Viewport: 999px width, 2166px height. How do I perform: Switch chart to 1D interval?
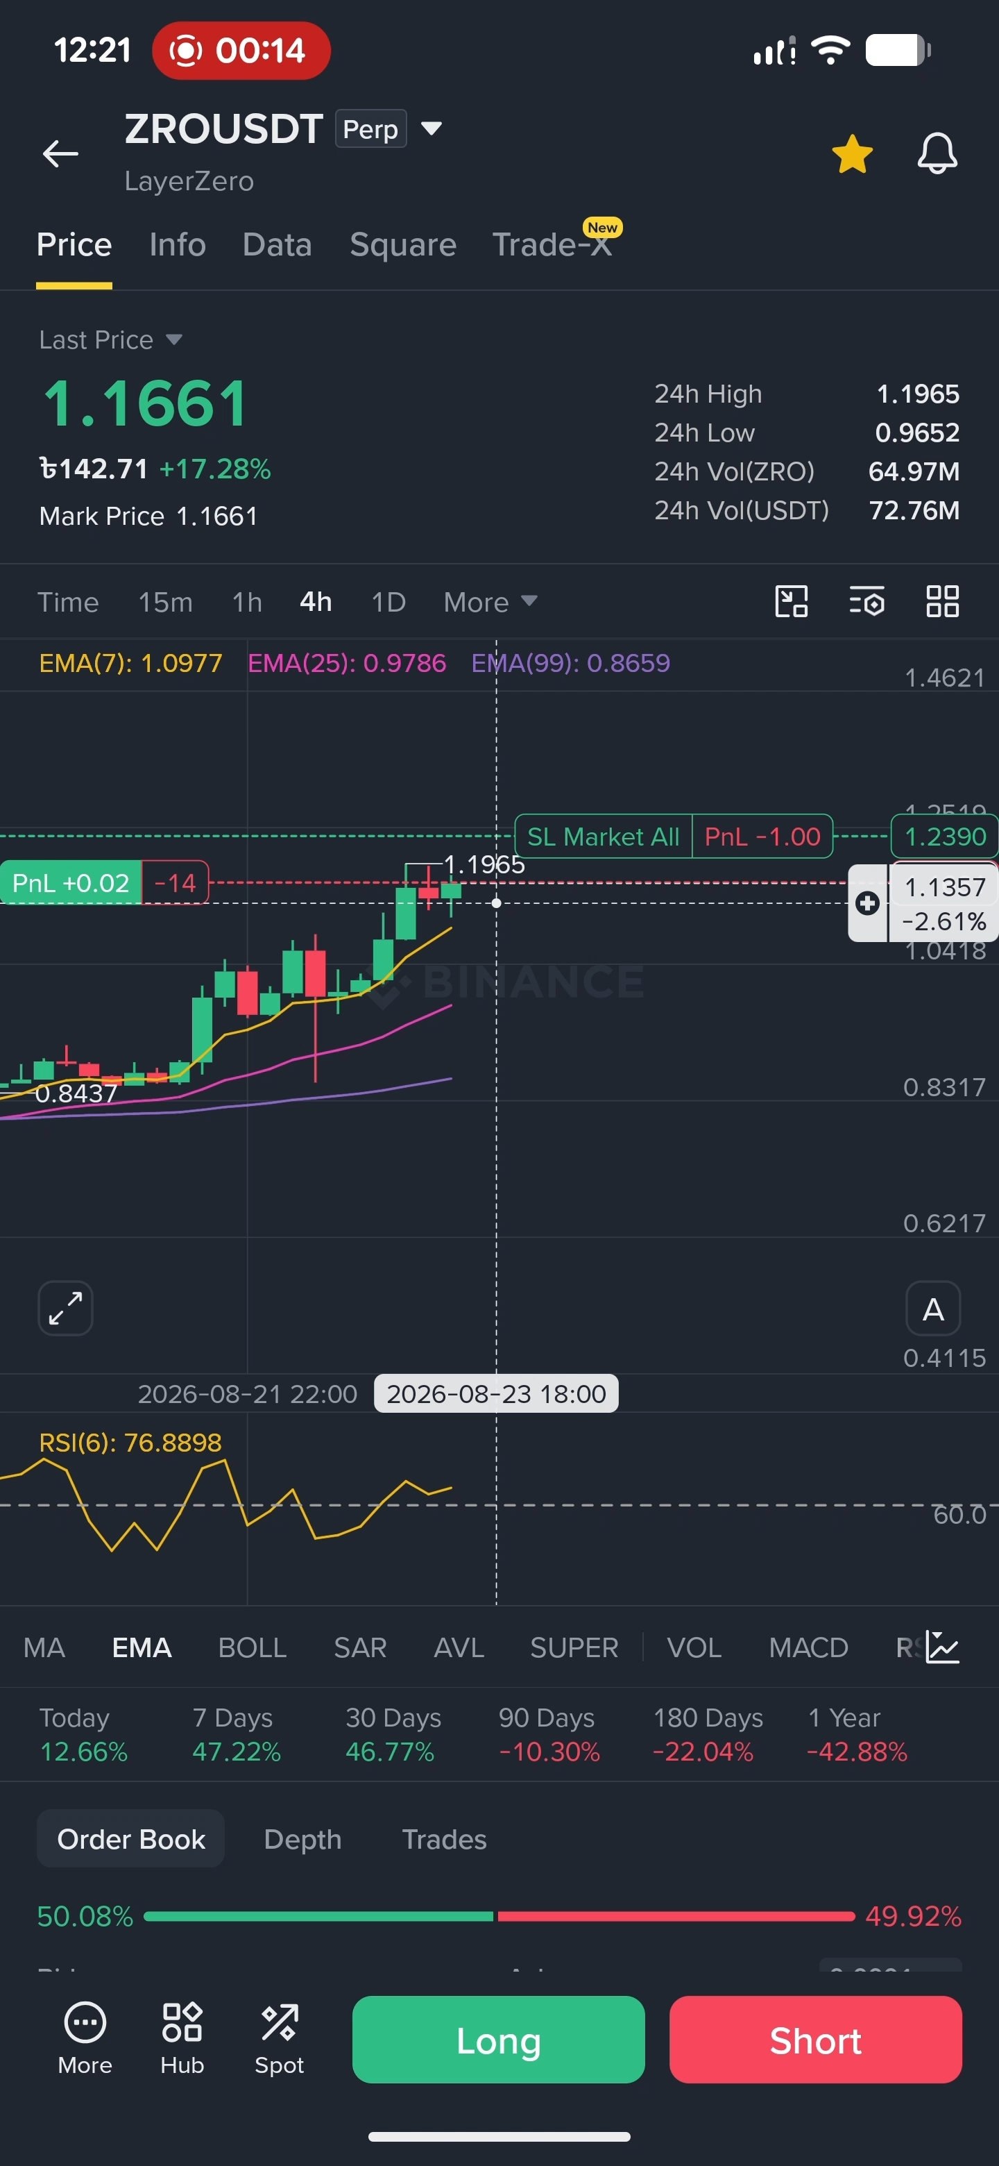click(388, 602)
